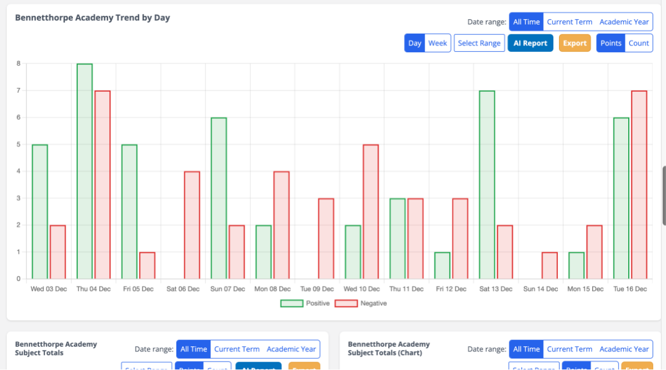Click the page vertical scrollbar thumb
666x370 pixels.
click(664, 196)
